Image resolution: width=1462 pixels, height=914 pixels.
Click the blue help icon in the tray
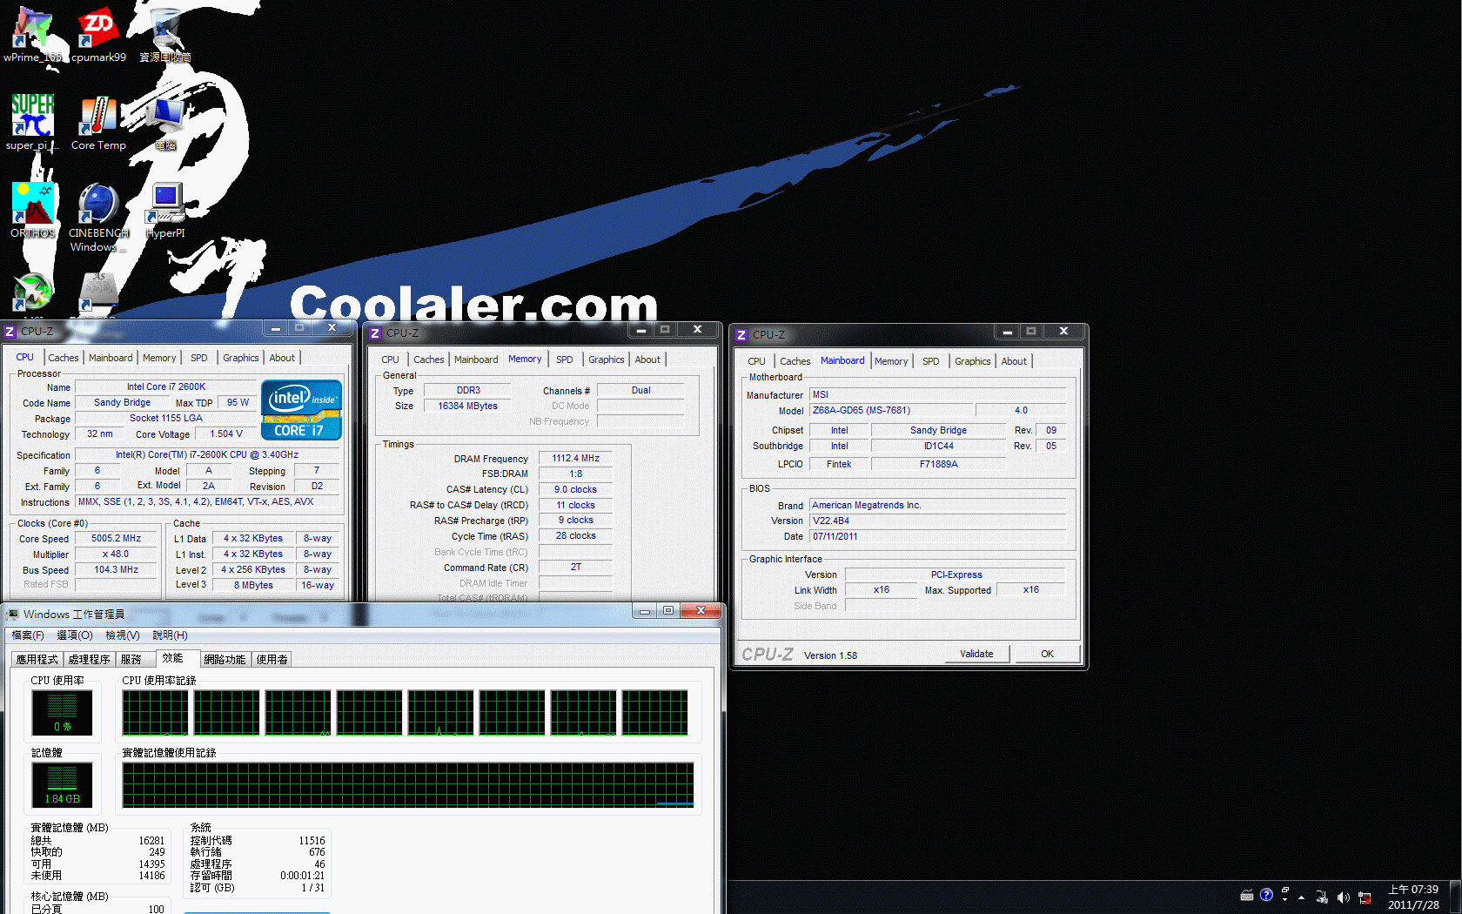click(x=1266, y=895)
